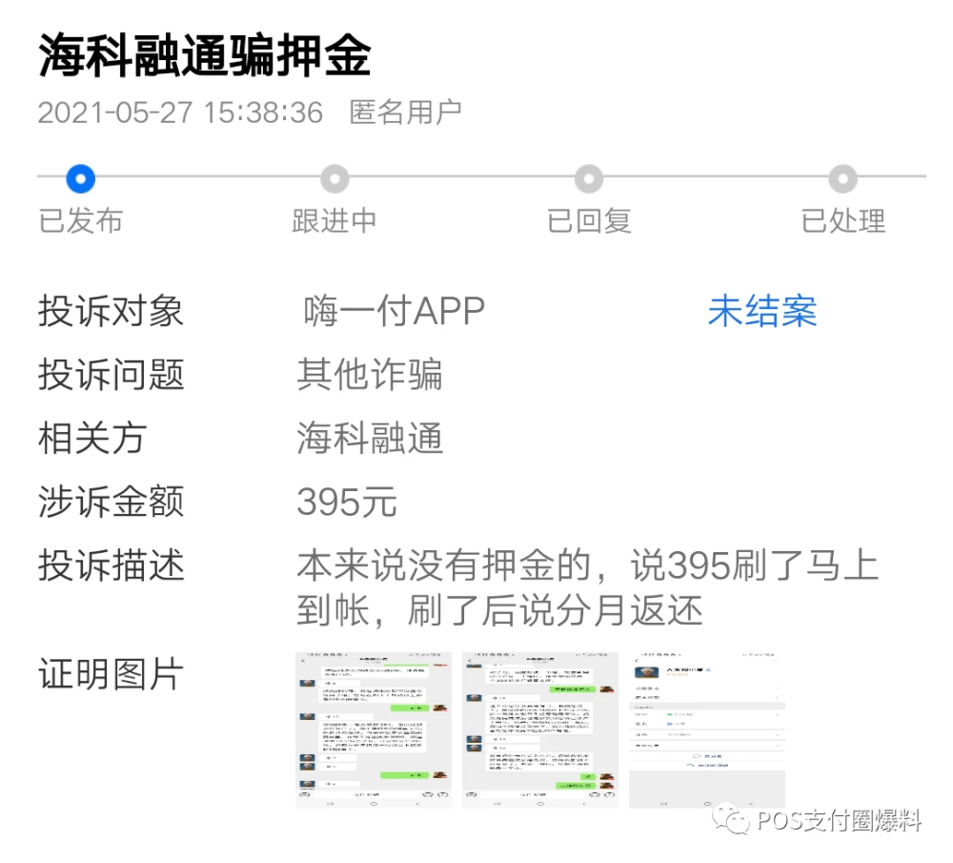Image resolution: width=953 pixels, height=863 pixels.
Task: Click the 已回复 step label
Action: tap(589, 220)
